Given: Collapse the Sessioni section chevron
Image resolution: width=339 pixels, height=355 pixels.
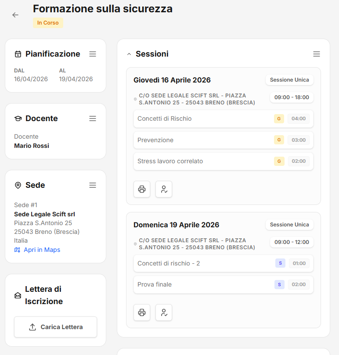Looking at the screenshot, I should (x=129, y=54).
